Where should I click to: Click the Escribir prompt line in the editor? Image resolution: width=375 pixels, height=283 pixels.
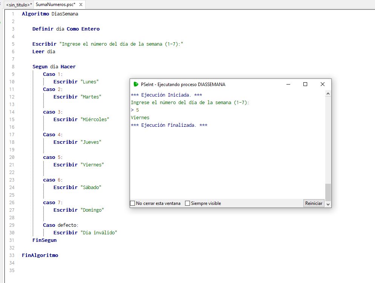108,44
